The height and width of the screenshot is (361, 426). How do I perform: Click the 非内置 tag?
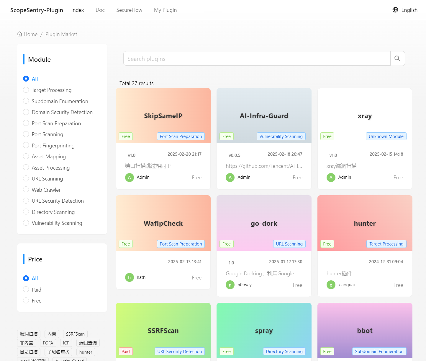click(x=27, y=343)
